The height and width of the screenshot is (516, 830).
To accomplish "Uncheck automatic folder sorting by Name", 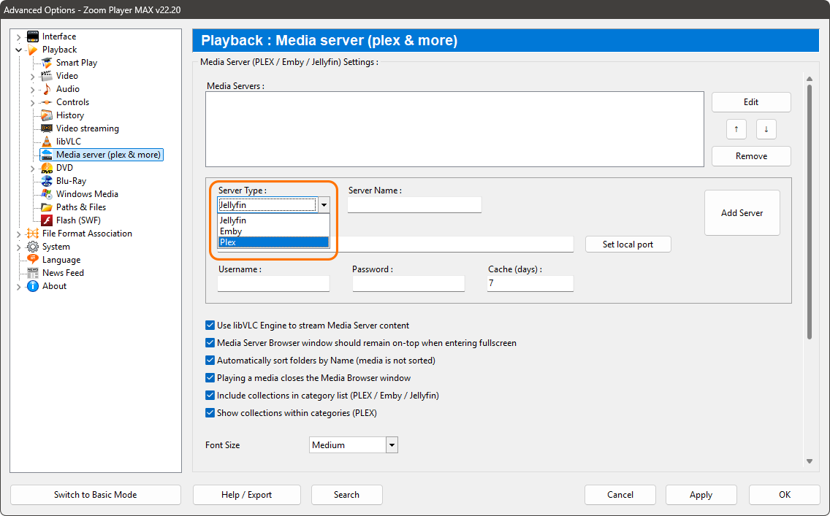I will click(x=210, y=360).
